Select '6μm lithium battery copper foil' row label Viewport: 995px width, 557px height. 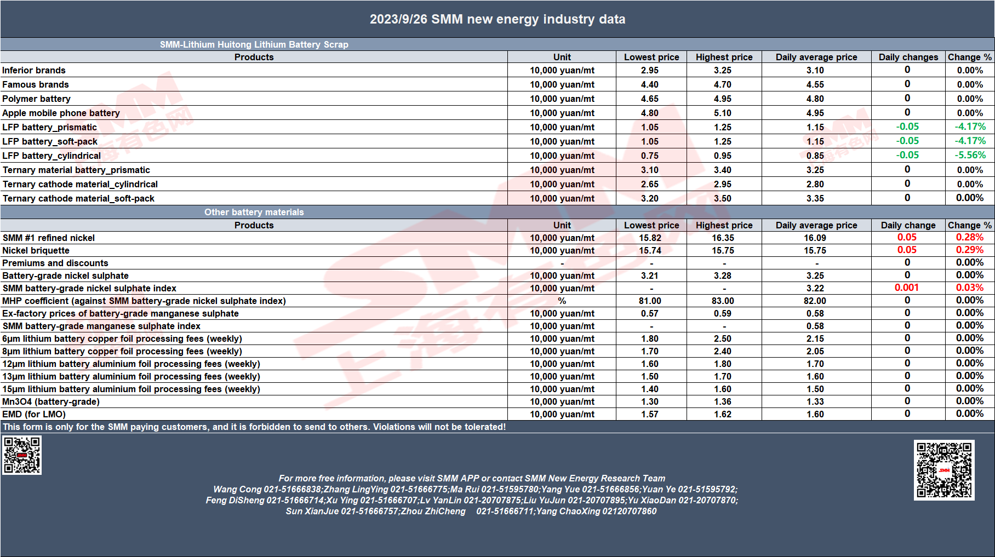(x=122, y=338)
